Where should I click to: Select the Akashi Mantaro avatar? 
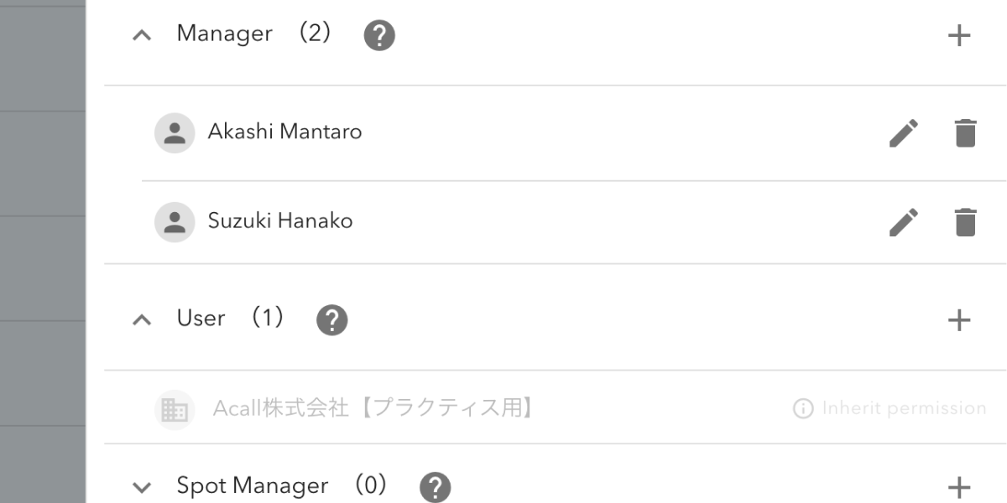(x=175, y=132)
